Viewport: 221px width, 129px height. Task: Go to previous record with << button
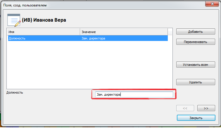[185, 108]
